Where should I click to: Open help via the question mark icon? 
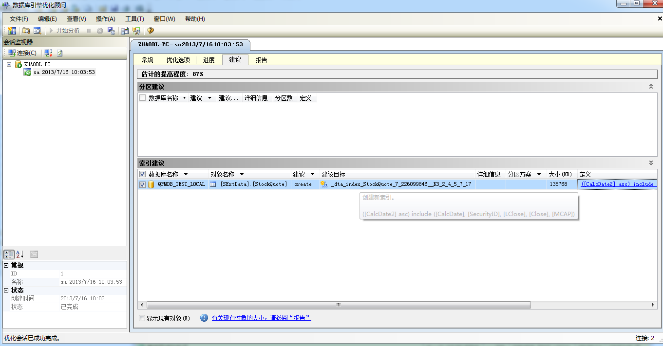coord(151,31)
